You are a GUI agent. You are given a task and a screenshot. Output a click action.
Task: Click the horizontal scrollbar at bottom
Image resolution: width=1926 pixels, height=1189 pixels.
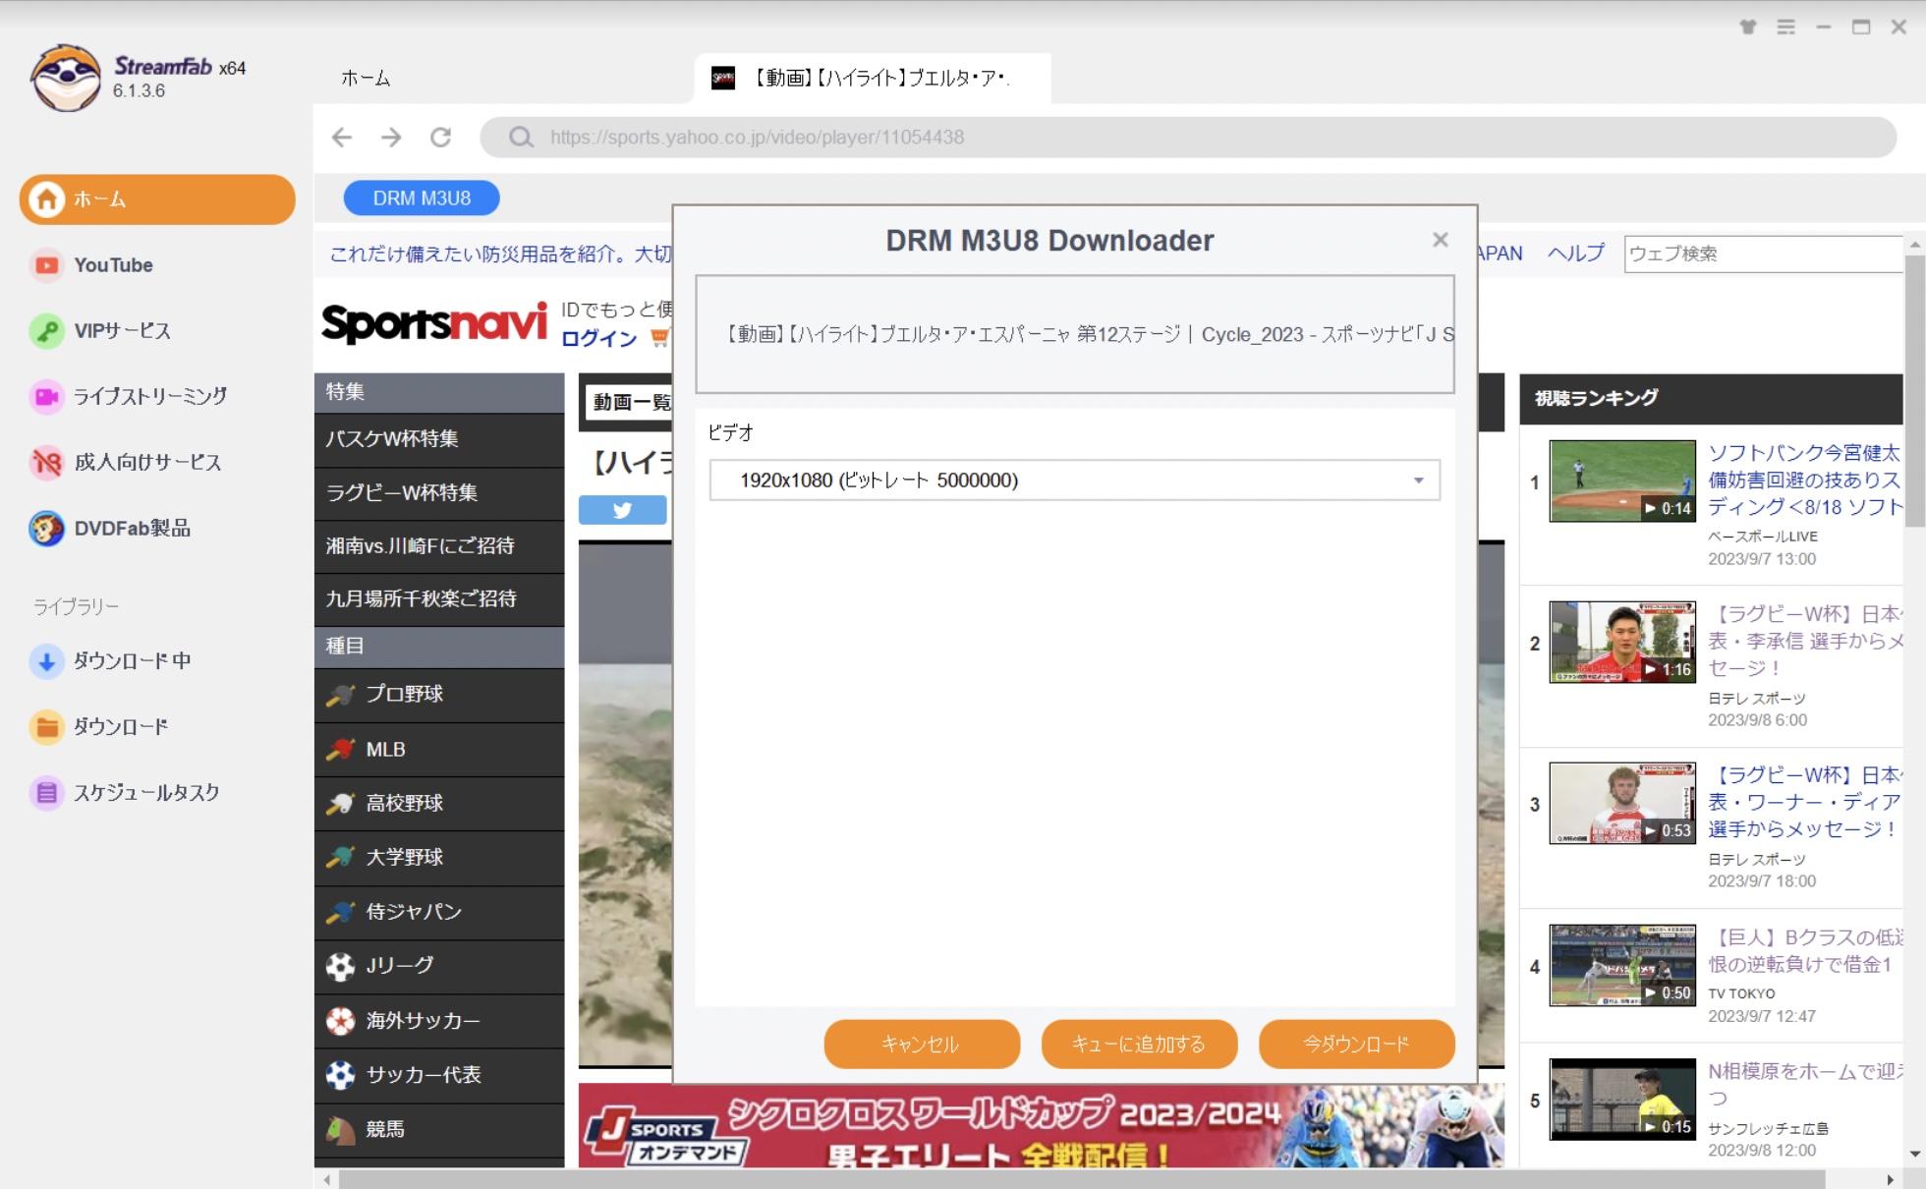1081,1179
